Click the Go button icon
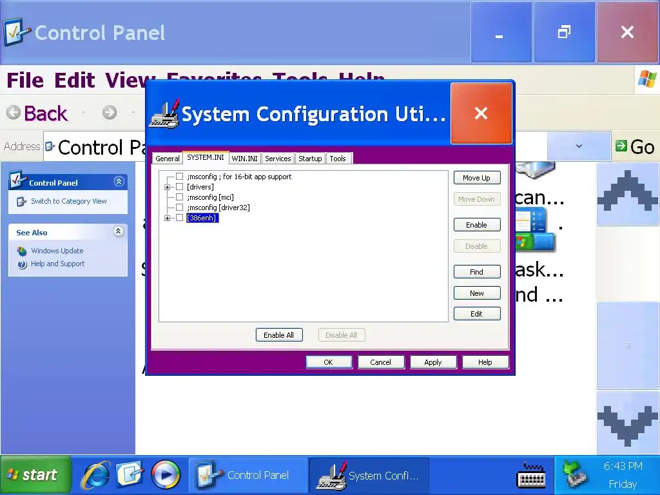 coord(621,146)
